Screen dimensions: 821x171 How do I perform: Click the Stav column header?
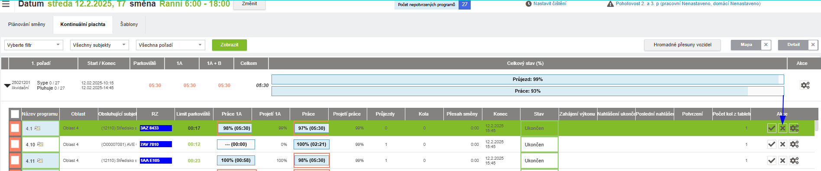point(539,114)
